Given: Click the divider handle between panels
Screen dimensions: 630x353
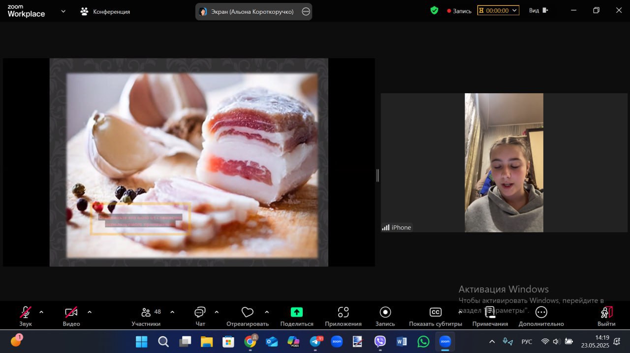Looking at the screenshot, I should coord(378,175).
